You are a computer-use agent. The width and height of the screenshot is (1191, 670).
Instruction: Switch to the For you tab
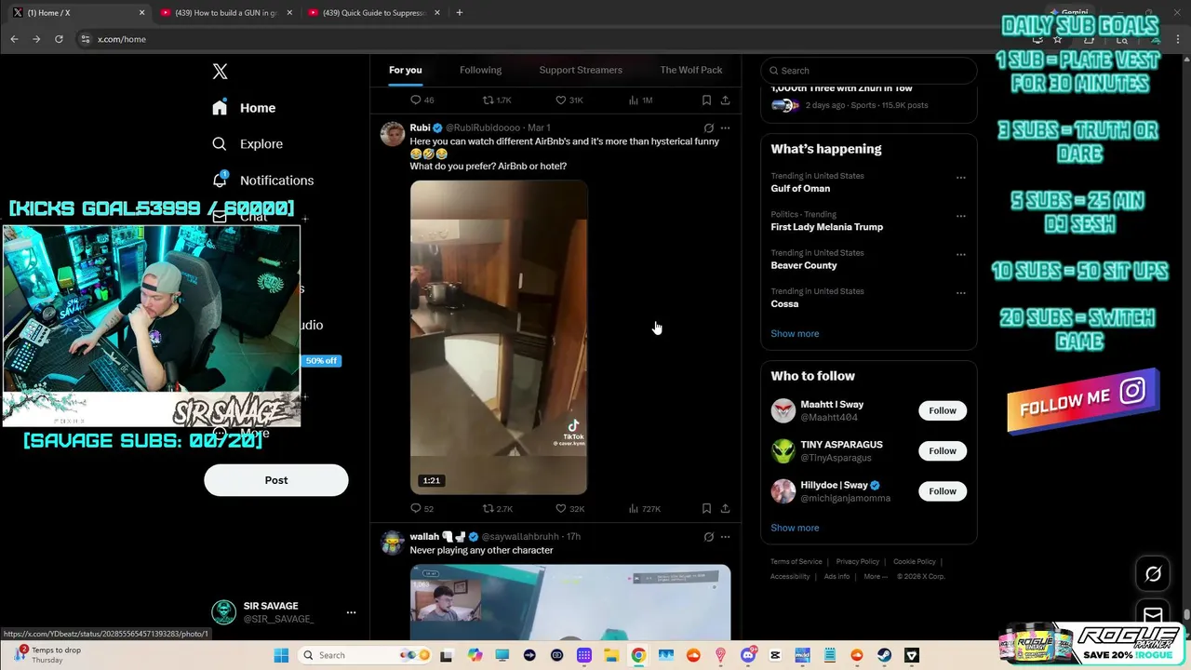406,70
